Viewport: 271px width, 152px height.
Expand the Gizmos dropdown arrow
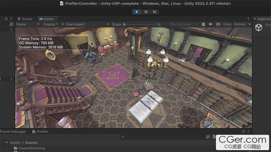(249, 24)
